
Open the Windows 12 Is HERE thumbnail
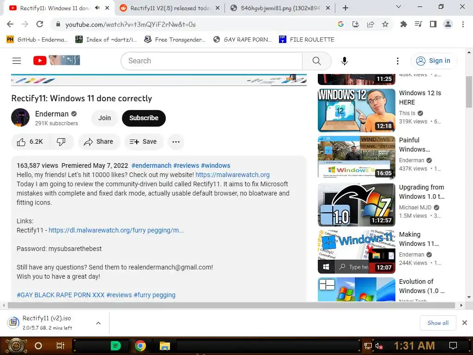[x=356, y=110]
